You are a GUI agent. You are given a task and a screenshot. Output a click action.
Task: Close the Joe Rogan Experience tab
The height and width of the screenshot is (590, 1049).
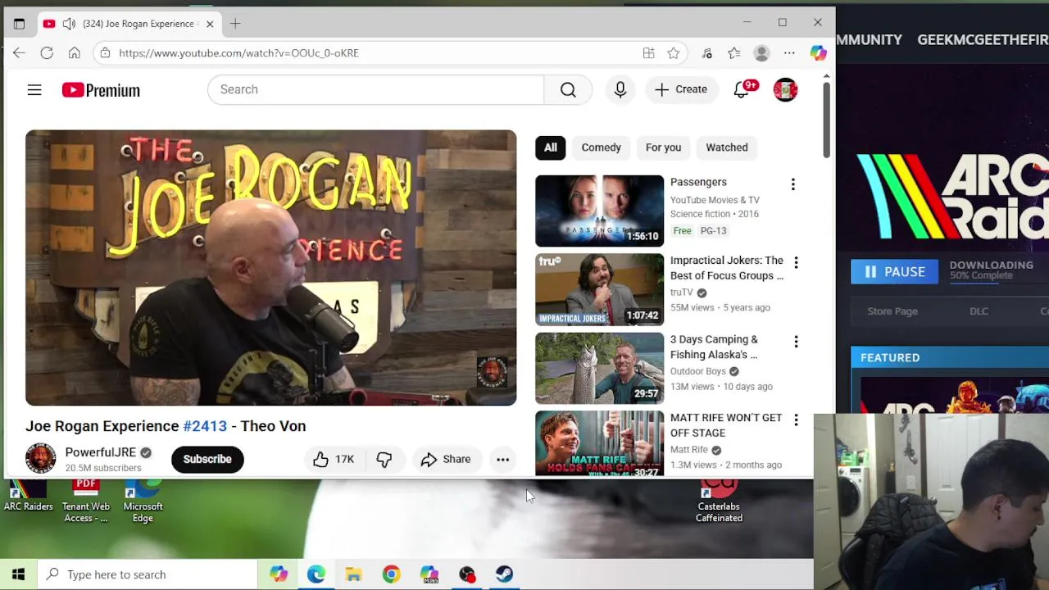click(x=210, y=24)
